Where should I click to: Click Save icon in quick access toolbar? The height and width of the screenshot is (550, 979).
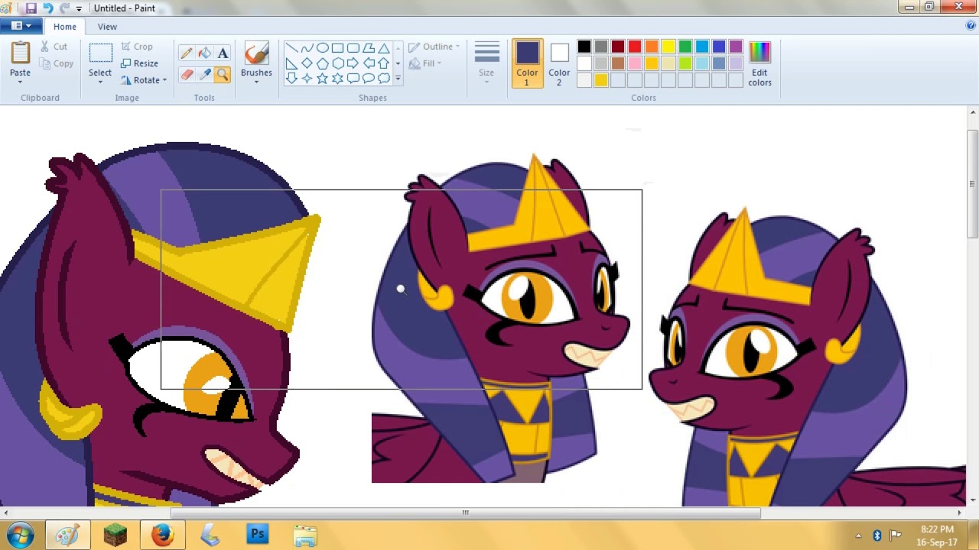coord(31,8)
